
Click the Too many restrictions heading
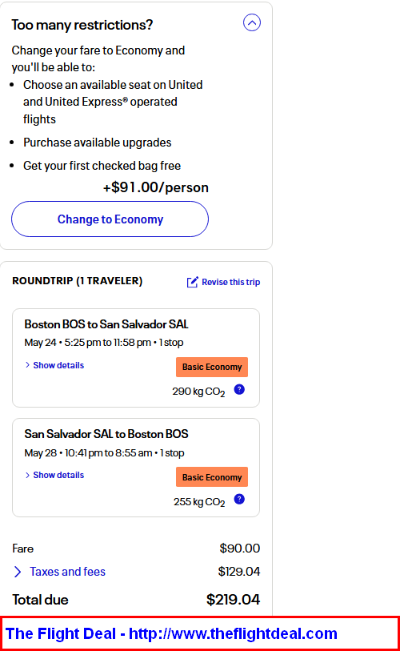[x=82, y=25]
